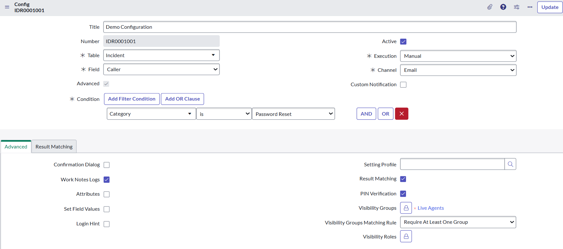This screenshot has width=563, height=249.
Task: Click the Update button
Action: [550, 7]
